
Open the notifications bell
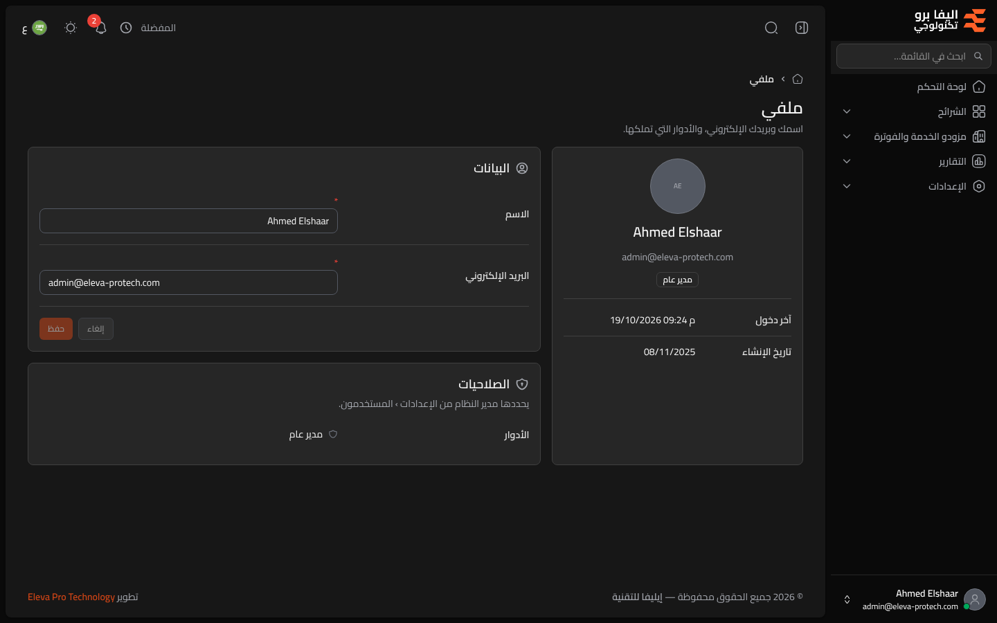point(101,28)
